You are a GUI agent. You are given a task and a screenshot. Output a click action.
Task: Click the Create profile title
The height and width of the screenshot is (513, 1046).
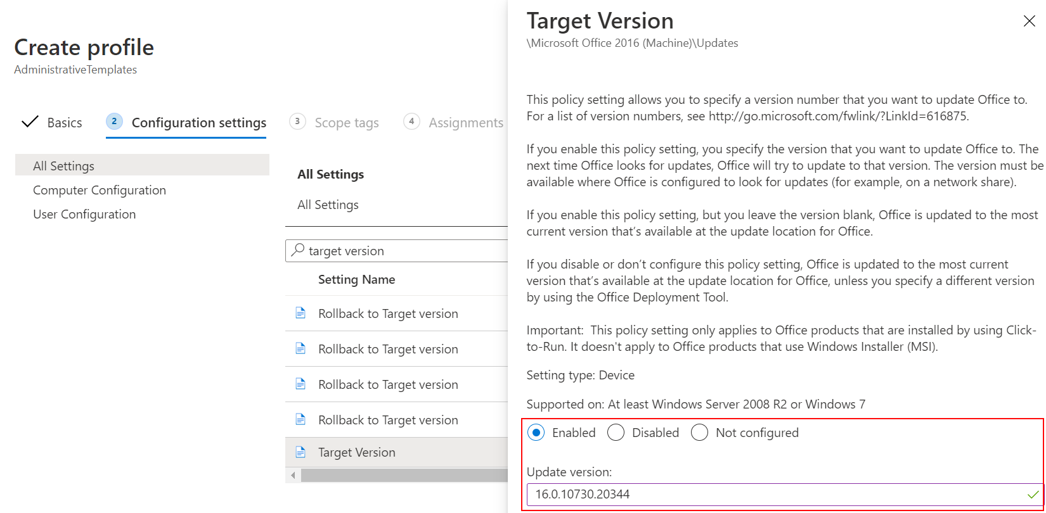(84, 47)
